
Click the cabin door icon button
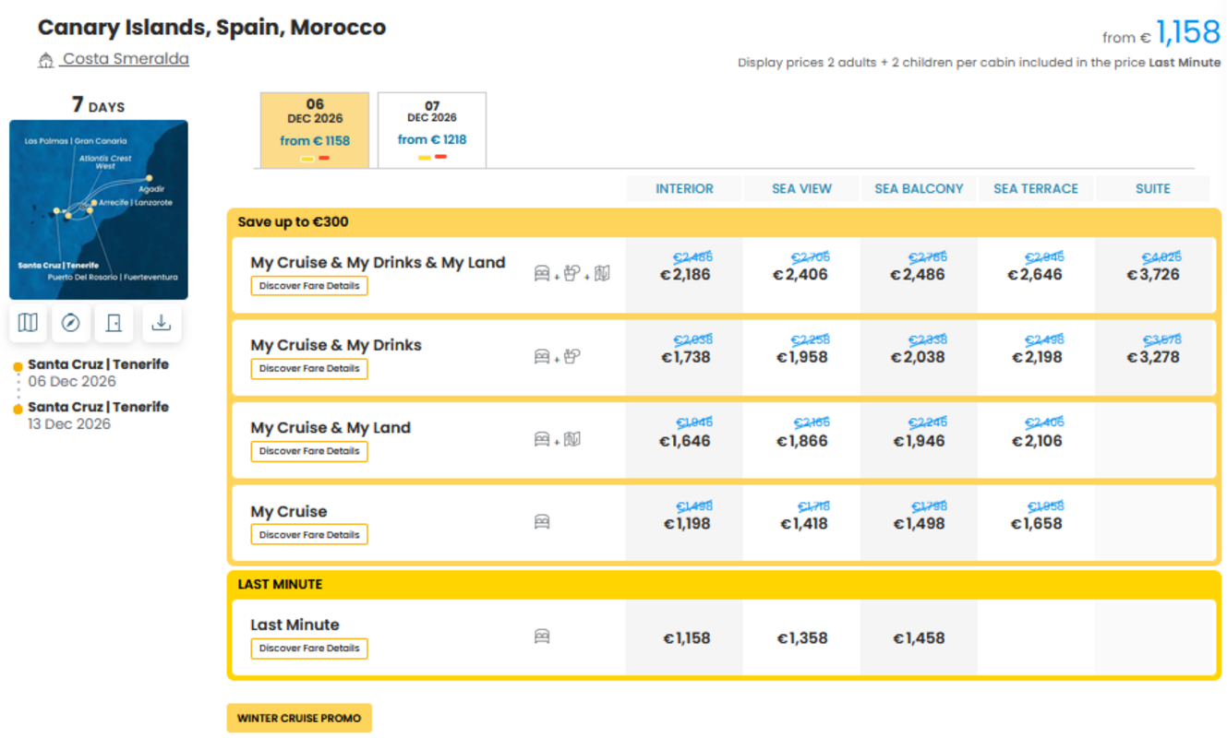point(114,323)
